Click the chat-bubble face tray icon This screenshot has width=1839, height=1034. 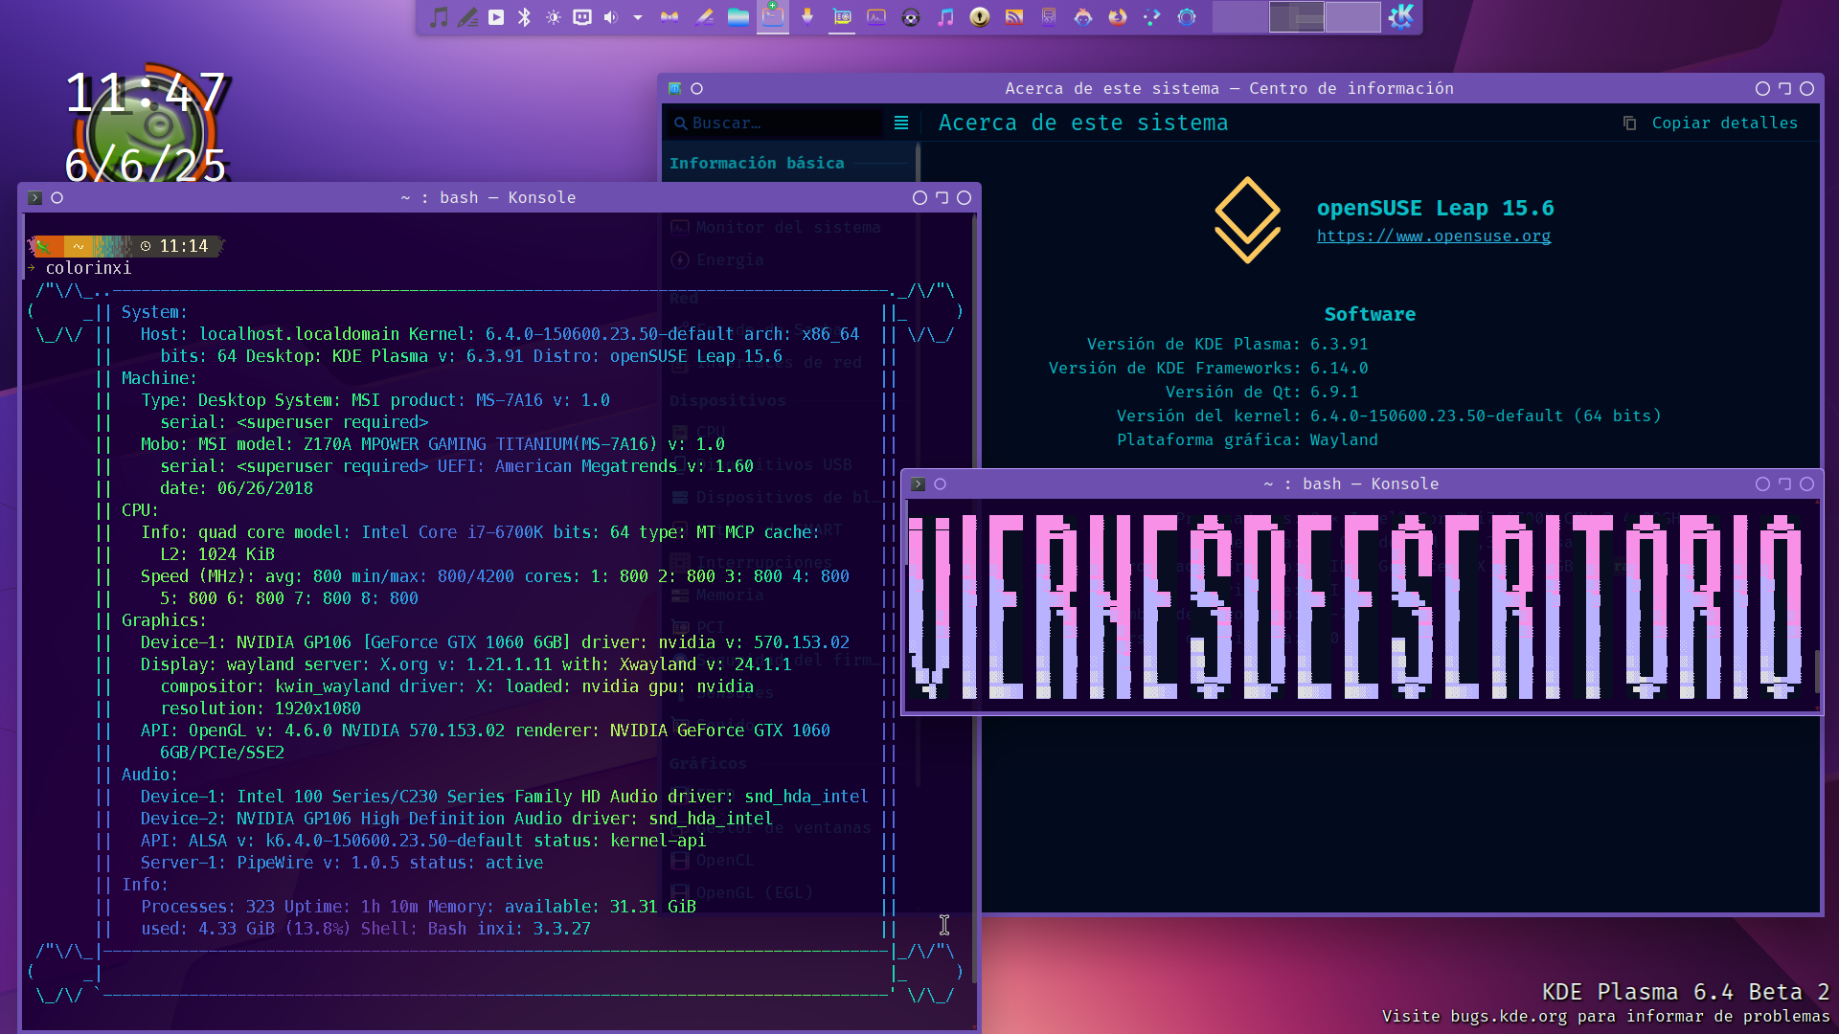582,17
